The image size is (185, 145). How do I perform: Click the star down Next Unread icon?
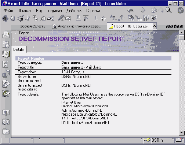pos(113,18)
